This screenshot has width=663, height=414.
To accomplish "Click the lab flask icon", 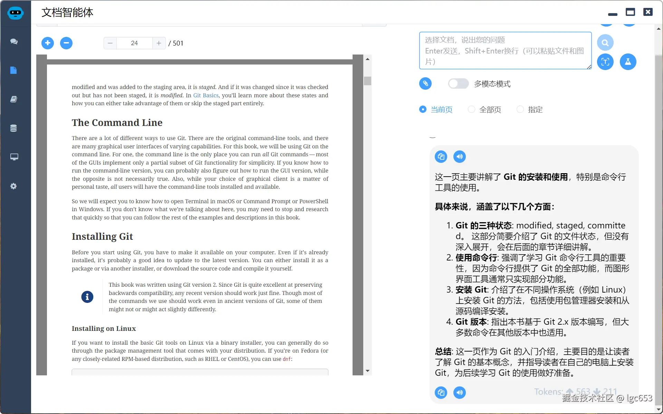I will pyautogui.click(x=628, y=62).
